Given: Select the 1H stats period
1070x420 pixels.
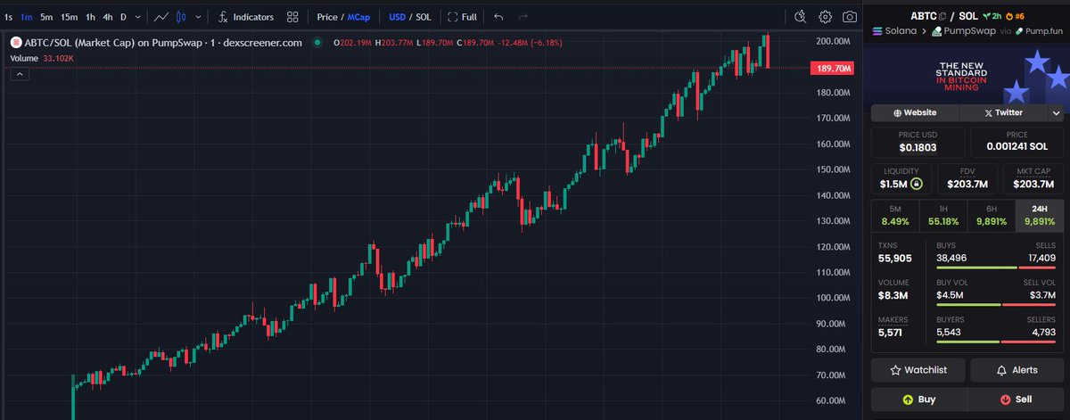Looking at the screenshot, I should [943, 215].
